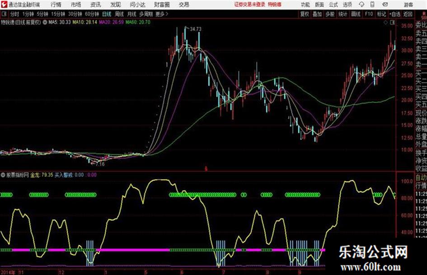The height and width of the screenshot is (275, 427).
Task: Open the 选项 menu
Action: click(347, 5)
